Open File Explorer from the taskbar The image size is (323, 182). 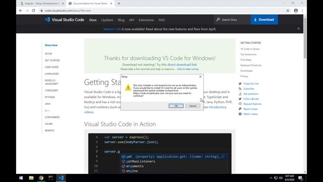pos(31,178)
